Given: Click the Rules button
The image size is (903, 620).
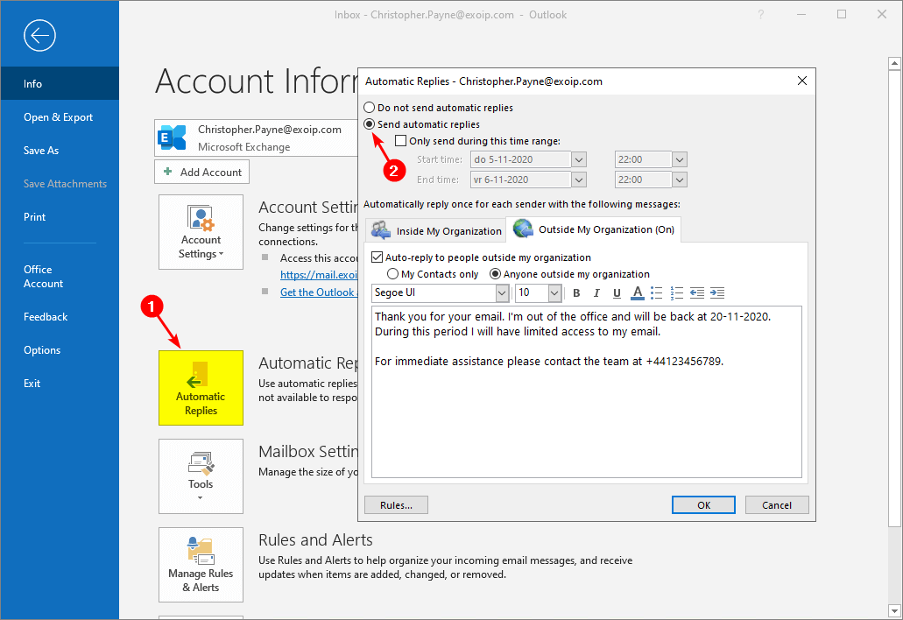Looking at the screenshot, I should pos(396,504).
